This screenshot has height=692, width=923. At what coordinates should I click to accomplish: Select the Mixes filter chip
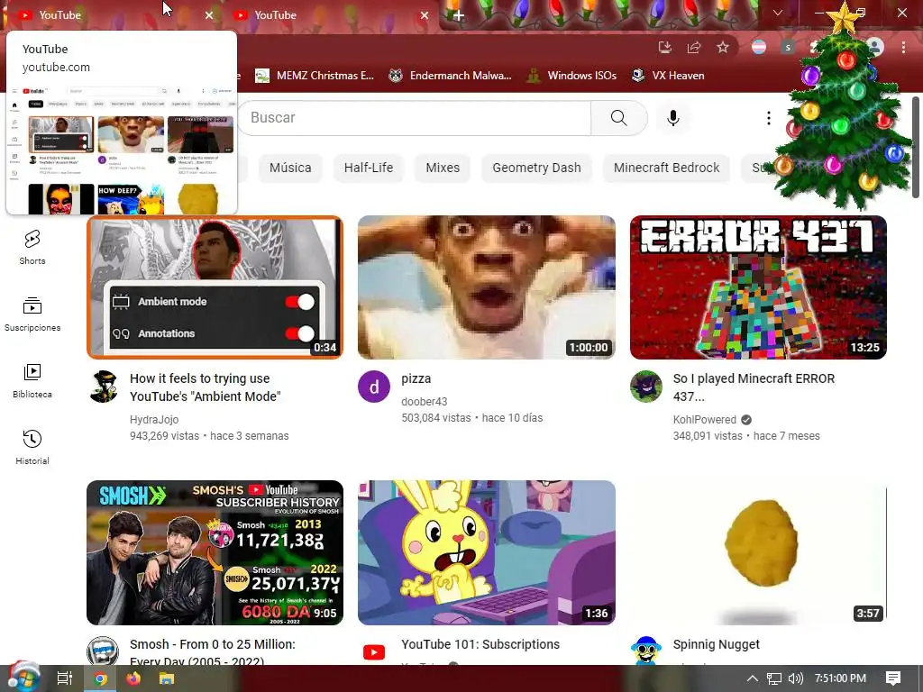[x=443, y=168]
